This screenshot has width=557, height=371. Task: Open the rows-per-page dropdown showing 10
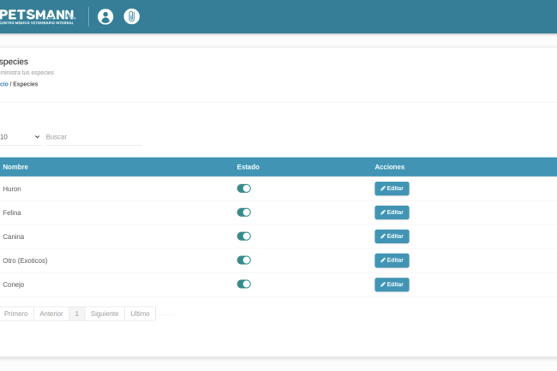click(20, 137)
